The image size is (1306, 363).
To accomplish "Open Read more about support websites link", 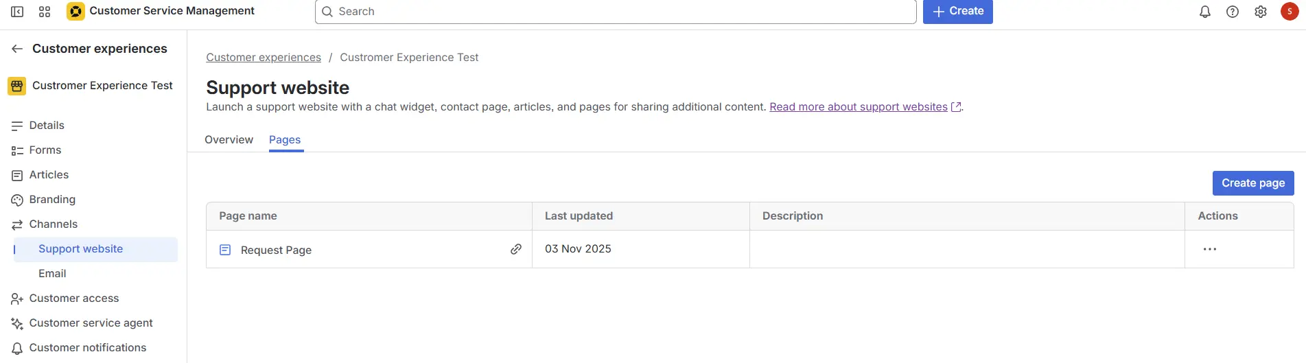I will click(x=858, y=107).
